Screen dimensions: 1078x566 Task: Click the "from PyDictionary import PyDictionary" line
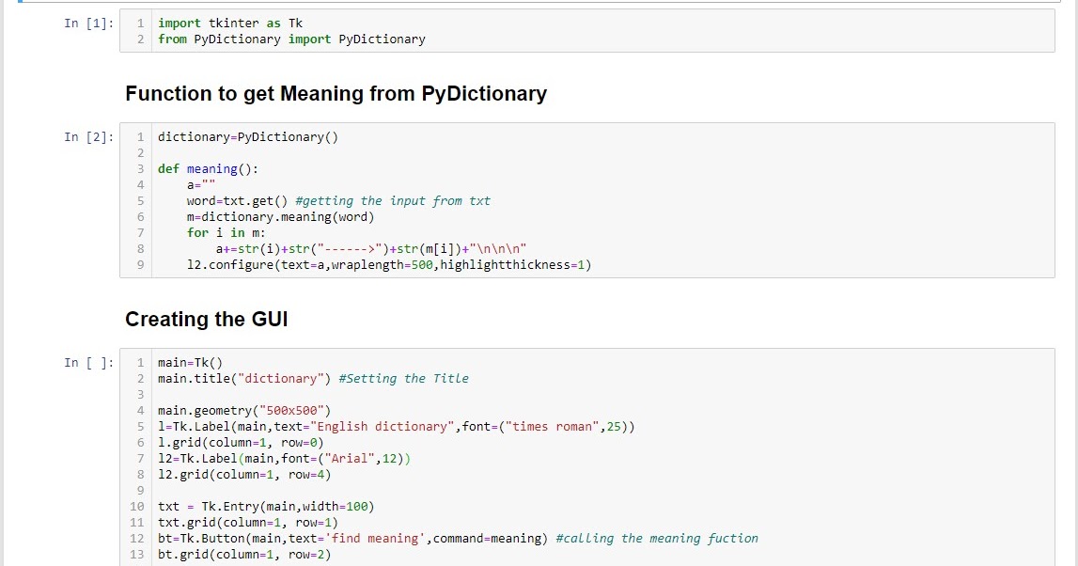click(x=291, y=39)
